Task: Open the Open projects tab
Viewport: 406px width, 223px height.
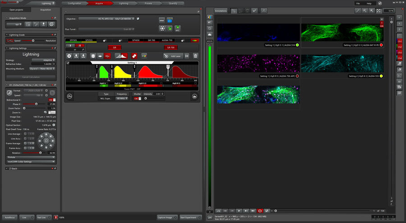Action: [x=16, y=10]
